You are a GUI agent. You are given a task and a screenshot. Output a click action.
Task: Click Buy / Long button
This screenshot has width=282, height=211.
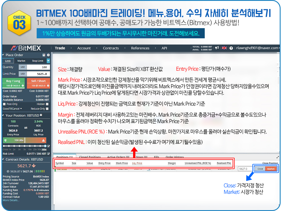point(14,83)
